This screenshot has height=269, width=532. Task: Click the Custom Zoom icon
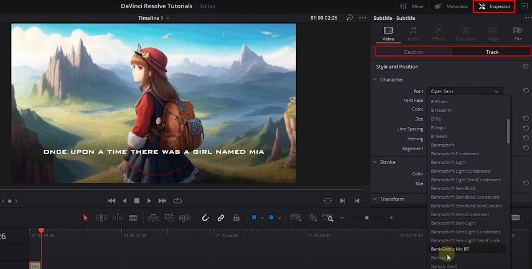[x=328, y=218]
